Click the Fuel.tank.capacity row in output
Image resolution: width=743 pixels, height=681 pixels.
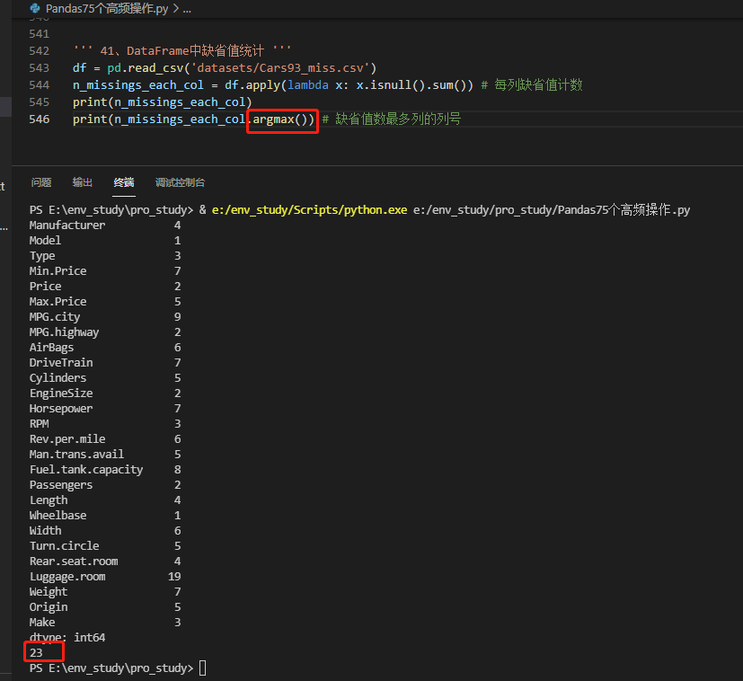tap(105, 470)
